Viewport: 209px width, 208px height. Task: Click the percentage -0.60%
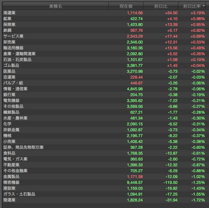pyautogui.click(x=198, y=147)
